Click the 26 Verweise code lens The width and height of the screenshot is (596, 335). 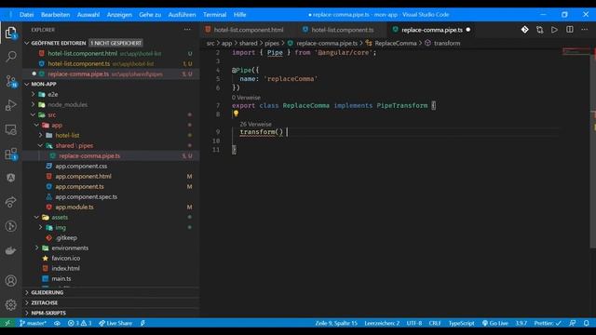[255, 124]
